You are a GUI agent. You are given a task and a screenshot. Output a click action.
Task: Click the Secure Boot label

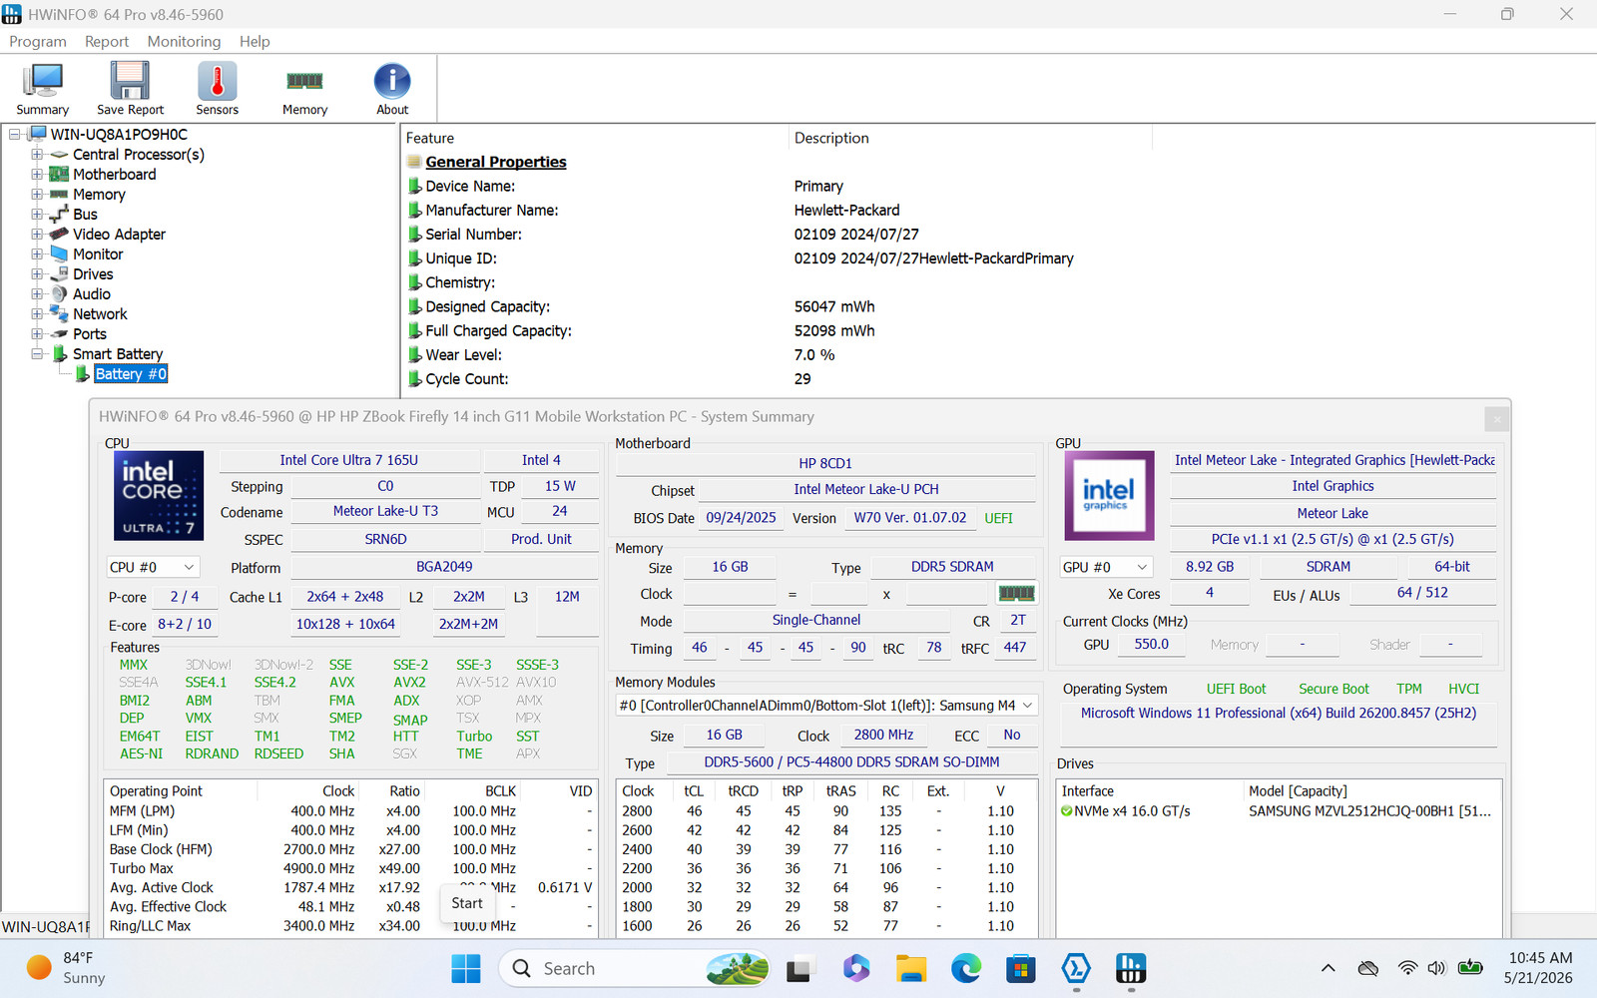tap(1333, 689)
